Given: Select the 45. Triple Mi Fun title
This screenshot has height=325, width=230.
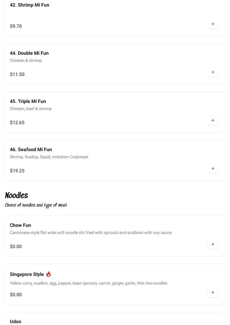Looking at the screenshot, I should [28, 101].
